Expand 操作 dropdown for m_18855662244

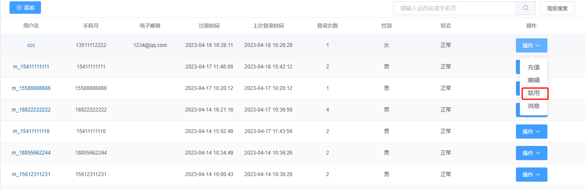[x=531, y=153]
